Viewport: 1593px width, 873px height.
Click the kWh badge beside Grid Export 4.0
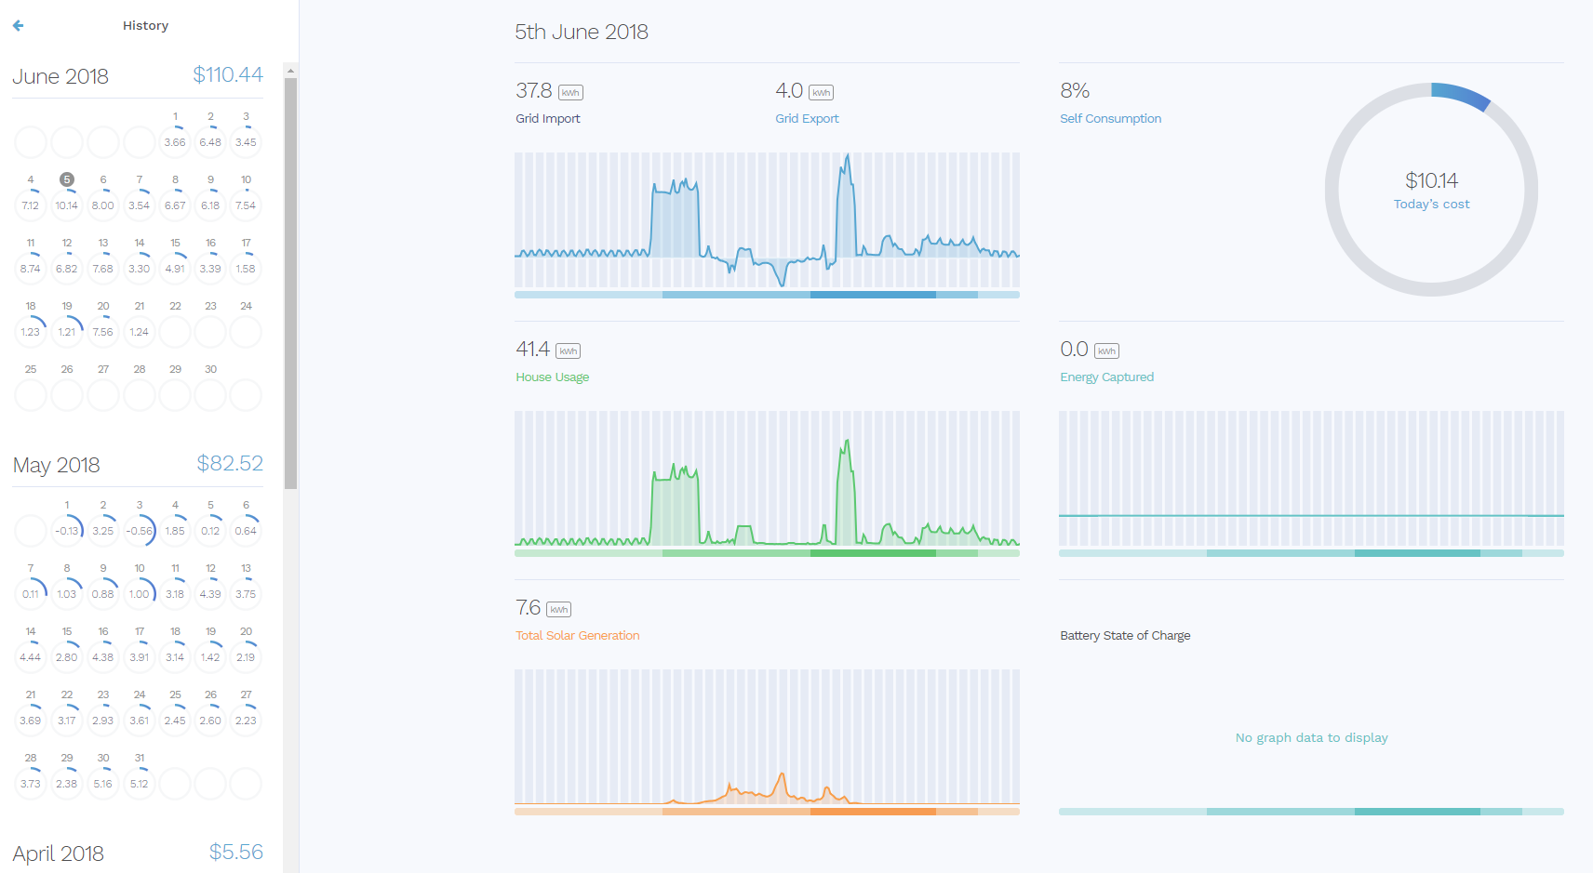pyautogui.click(x=821, y=92)
